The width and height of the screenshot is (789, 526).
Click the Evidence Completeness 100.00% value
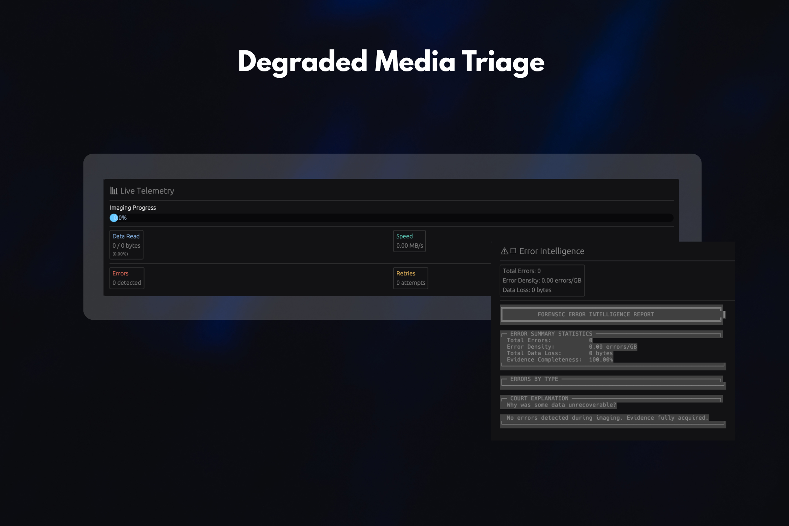(601, 360)
